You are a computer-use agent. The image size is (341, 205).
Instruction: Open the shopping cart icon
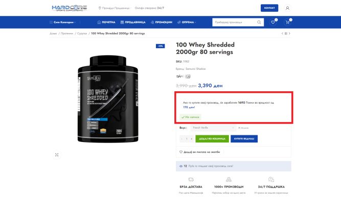coord(287,22)
